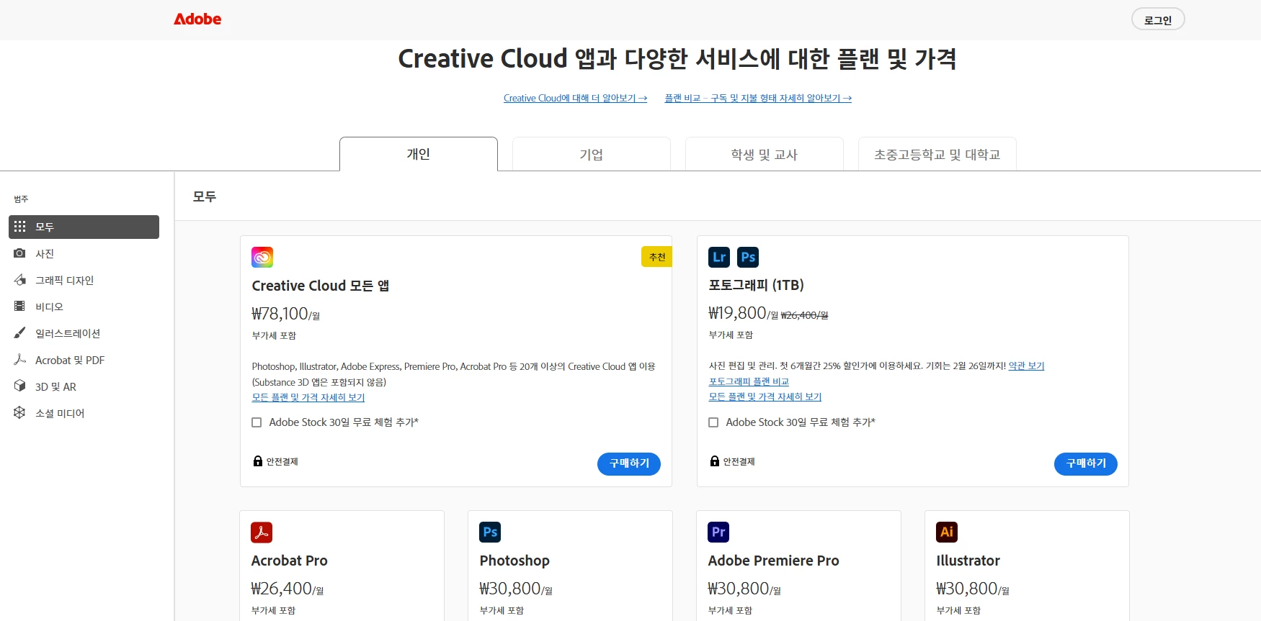Click the Illustrator Ai icon
Image resolution: width=1261 pixels, height=621 pixels.
[x=947, y=532]
